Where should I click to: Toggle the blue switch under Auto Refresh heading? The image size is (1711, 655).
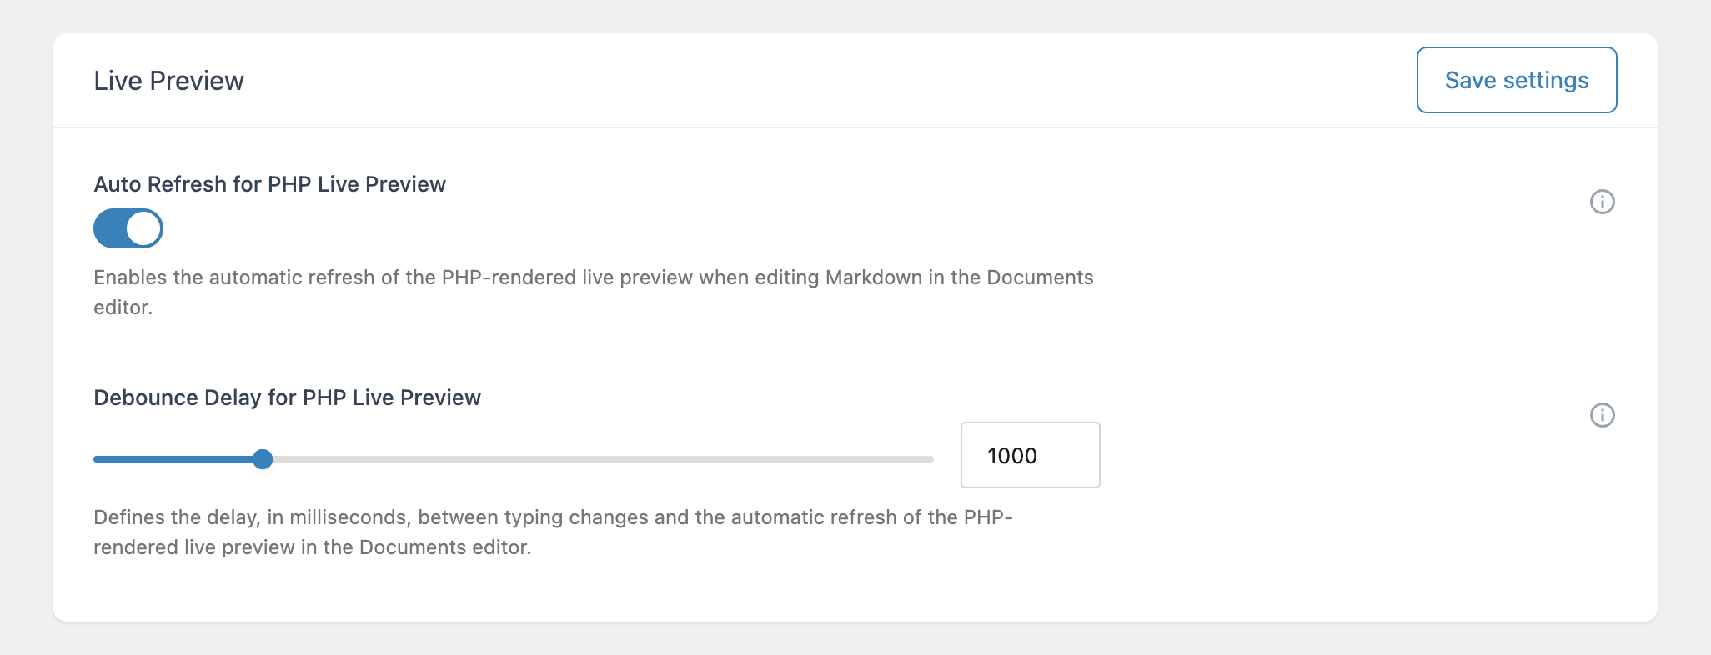coord(128,227)
